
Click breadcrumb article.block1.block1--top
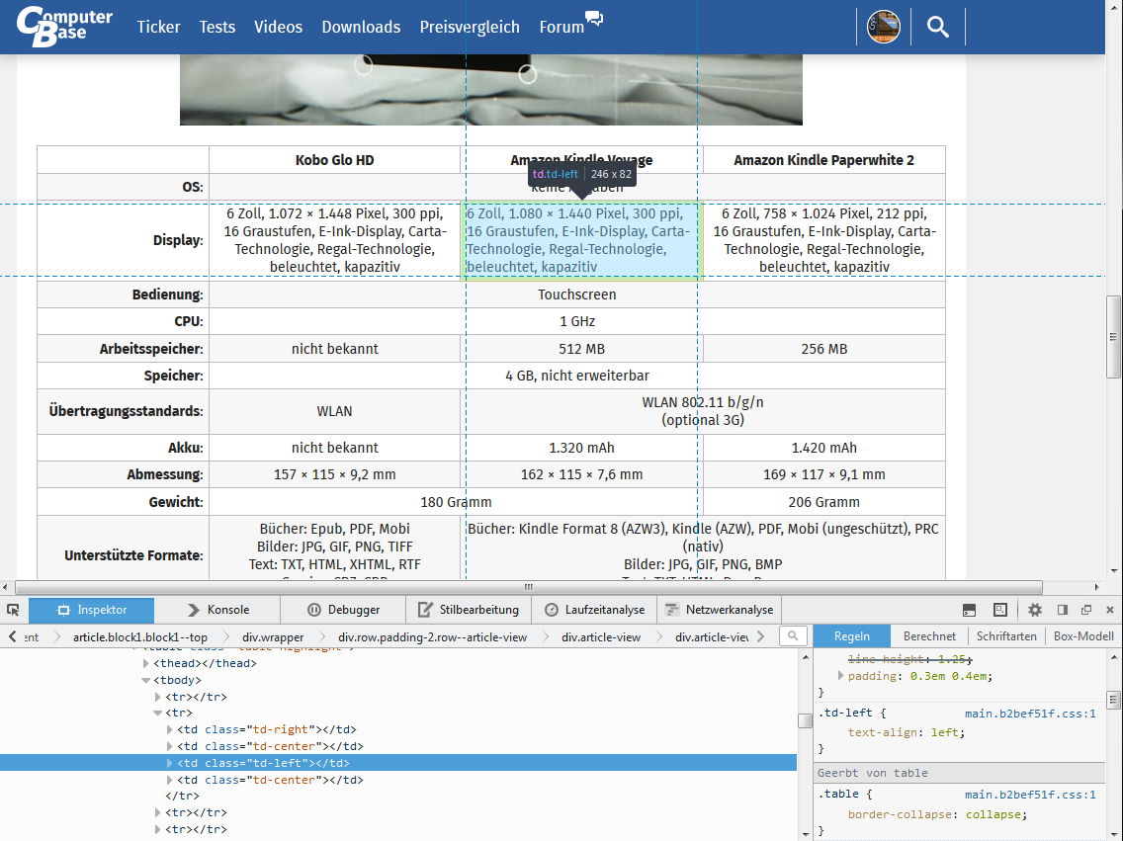point(140,636)
